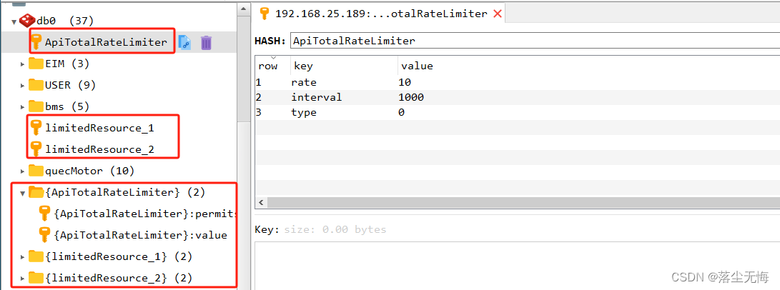Select the ApiTotalRateLimiter key in tree
The width and height of the screenshot is (780, 290).
click(x=106, y=42)
